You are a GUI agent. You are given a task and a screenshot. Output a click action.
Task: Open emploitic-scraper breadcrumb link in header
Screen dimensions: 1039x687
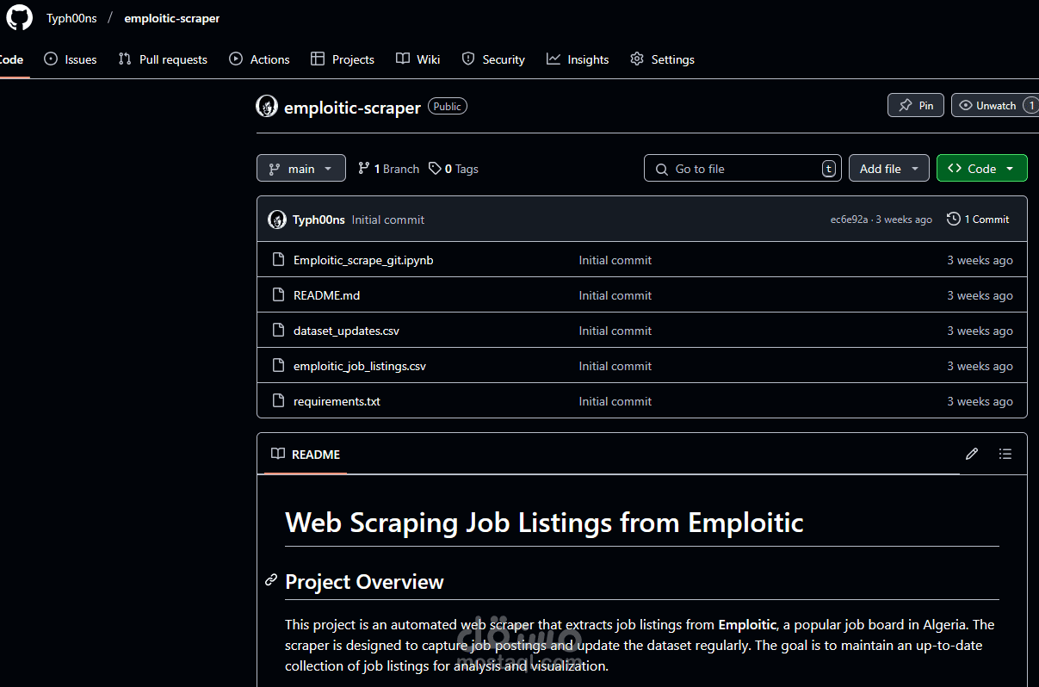pyautogui.click(x=171, y=18)
